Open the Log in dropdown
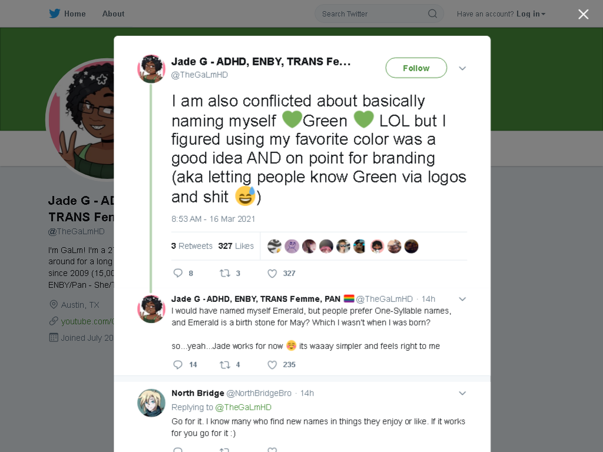 tap(531, 14)
